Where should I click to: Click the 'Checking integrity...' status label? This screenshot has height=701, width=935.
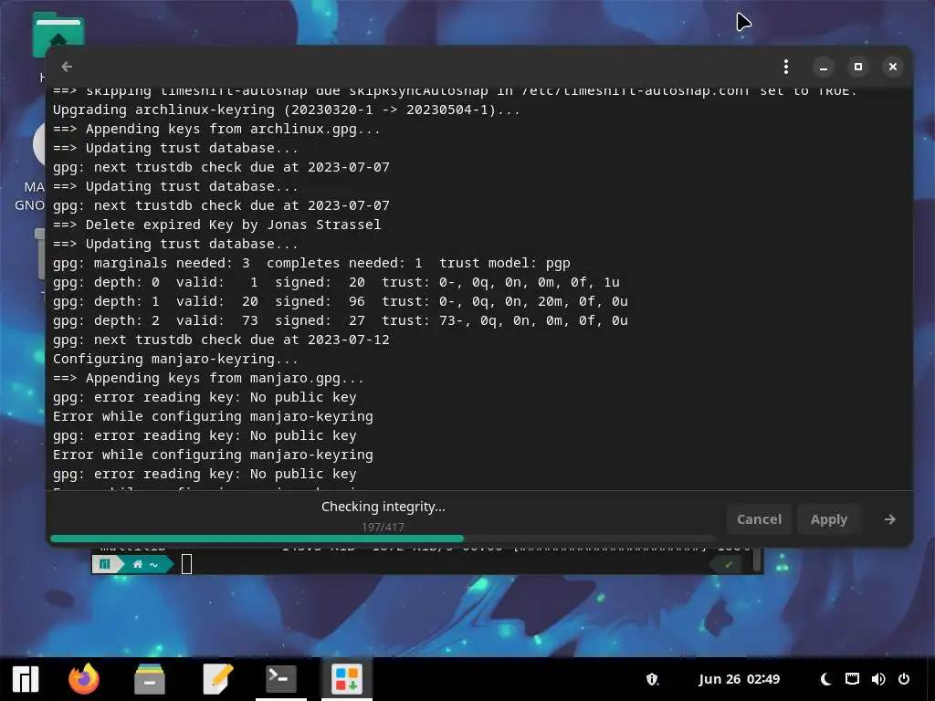383,507
